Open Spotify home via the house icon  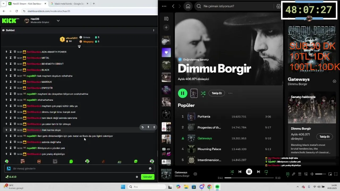point(188,6)
